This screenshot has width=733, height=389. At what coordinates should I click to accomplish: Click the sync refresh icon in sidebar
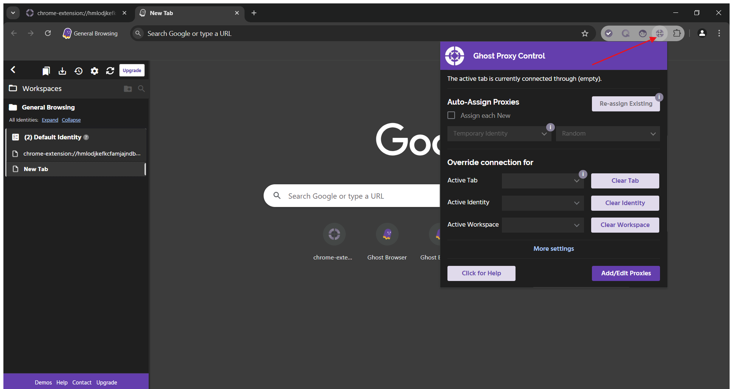pyautogui.click(x=110, y=71)
